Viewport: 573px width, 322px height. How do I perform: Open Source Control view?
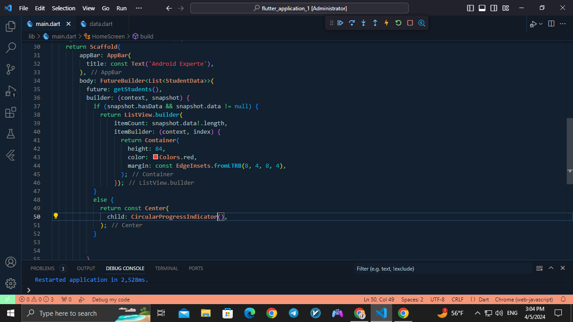[11, 69]
